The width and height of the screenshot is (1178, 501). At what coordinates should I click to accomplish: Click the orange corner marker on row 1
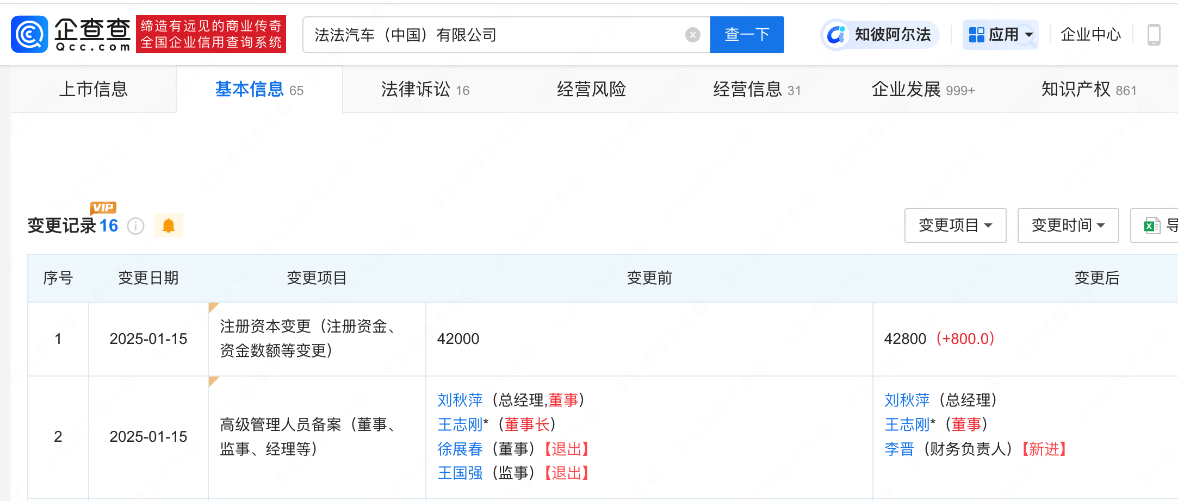[213, 307]
